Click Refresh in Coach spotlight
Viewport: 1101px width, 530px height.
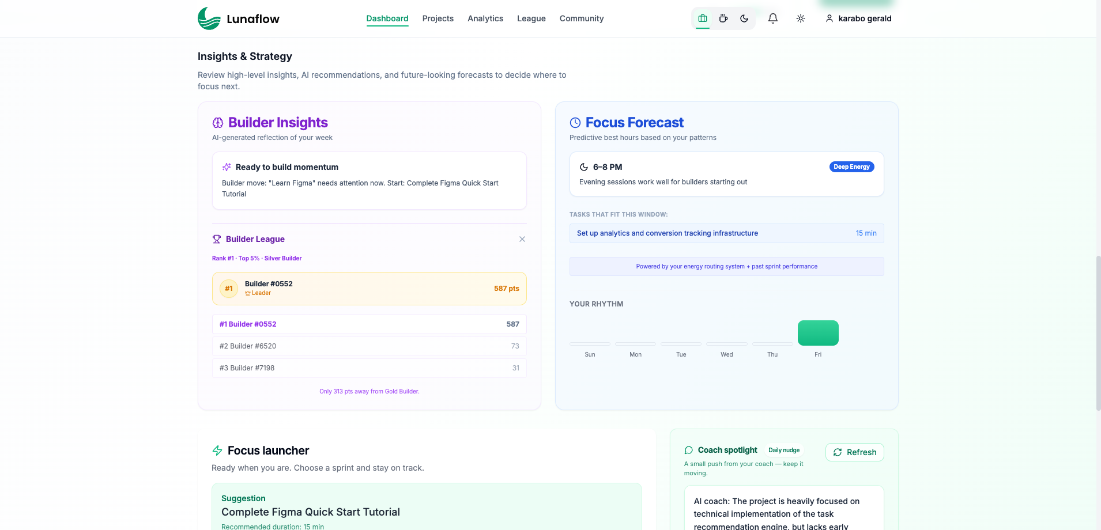pyautogui.click(x=855, y=452)
